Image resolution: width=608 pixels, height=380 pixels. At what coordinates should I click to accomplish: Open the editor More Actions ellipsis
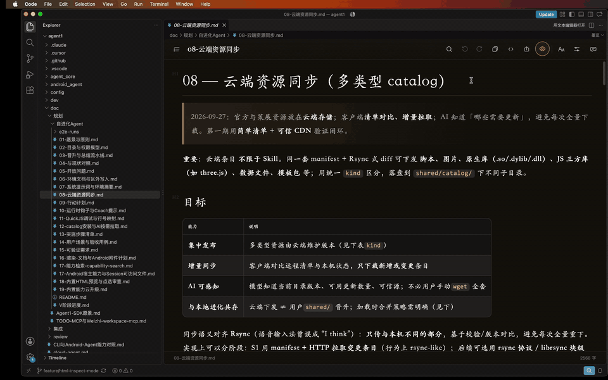pos(600,25)
